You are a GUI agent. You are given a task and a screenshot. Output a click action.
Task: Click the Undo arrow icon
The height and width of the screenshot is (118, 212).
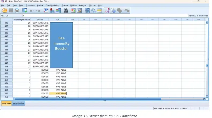coord(32,10)
